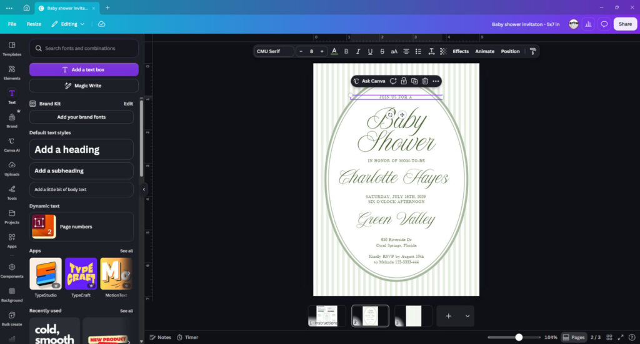Delete the selected text element
Screen dimensions: 640x344
click(x=425, y=81)
